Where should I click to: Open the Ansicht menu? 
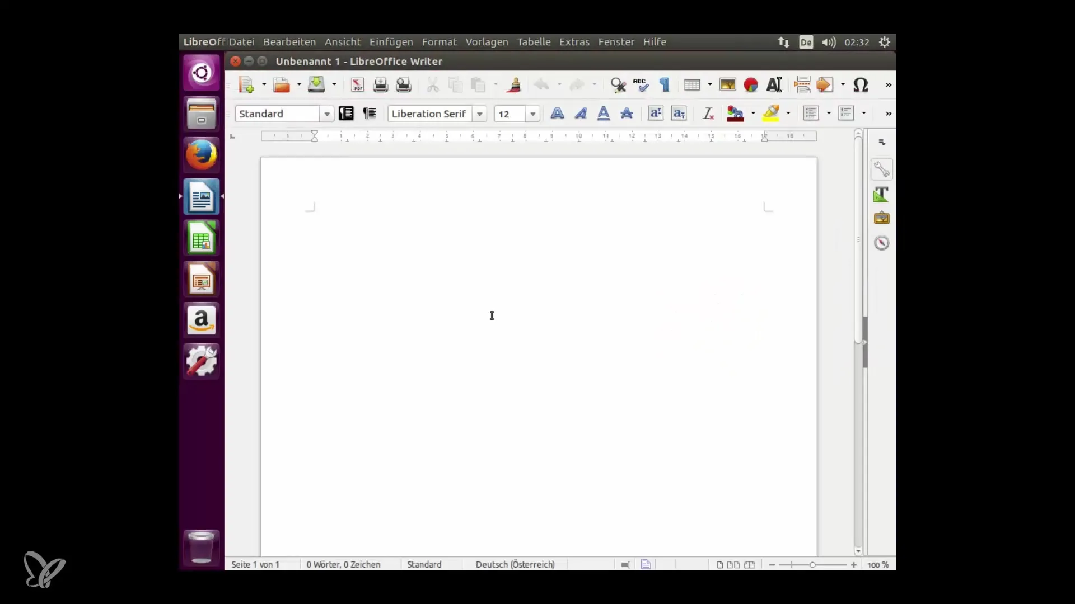343,42
